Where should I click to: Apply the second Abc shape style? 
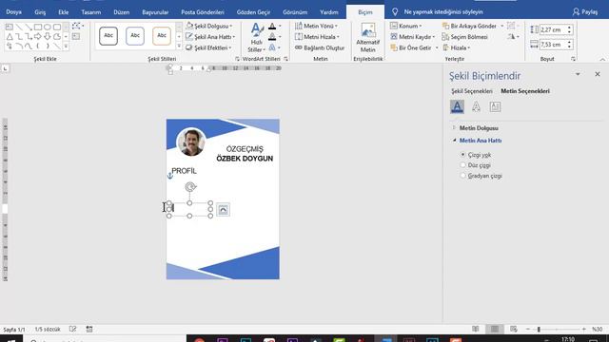pyautogui.click(x=135, y=36)
